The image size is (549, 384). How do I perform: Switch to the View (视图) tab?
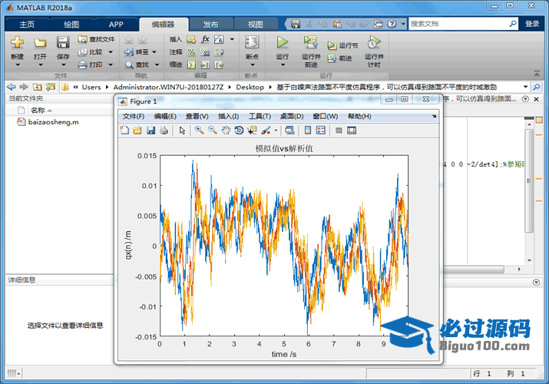pos(255,24)
